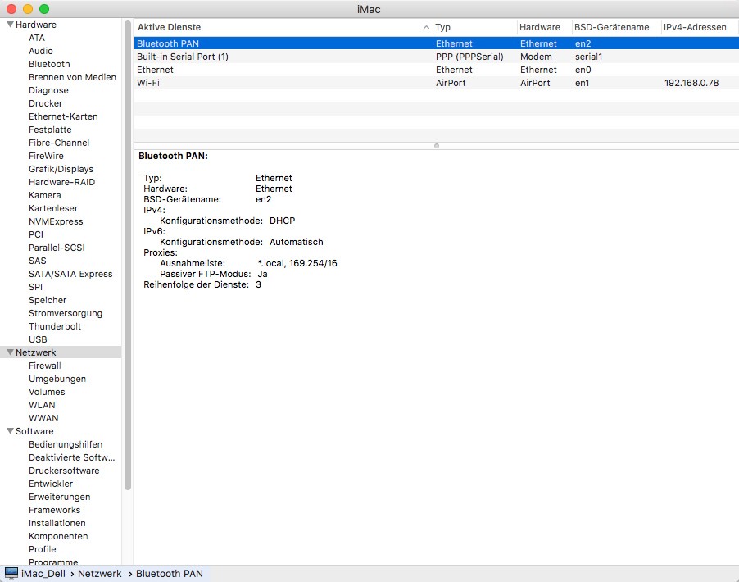Sort by the Aktive Dienste column header
This screenshot has height=582, width=739.
(x=282, y=27)
